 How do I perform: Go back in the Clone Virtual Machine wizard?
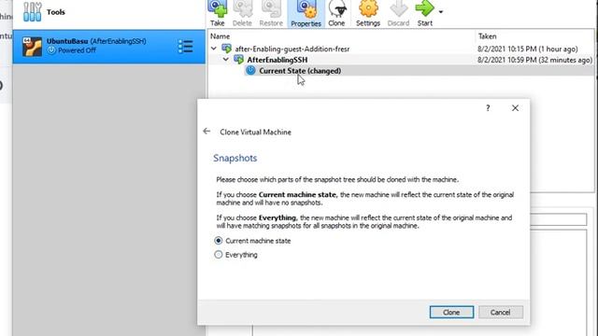(206, 132)
